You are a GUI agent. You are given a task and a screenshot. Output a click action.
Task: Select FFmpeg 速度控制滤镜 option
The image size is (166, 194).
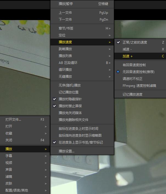coord(140,86)
